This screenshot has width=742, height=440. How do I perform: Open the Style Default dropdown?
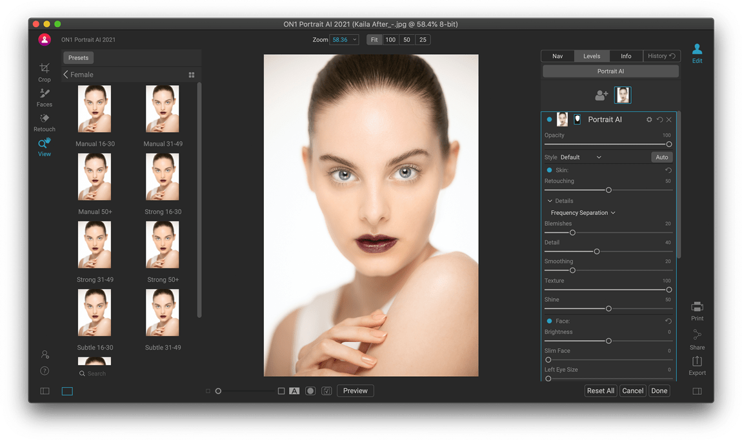(x=581, y=157)
